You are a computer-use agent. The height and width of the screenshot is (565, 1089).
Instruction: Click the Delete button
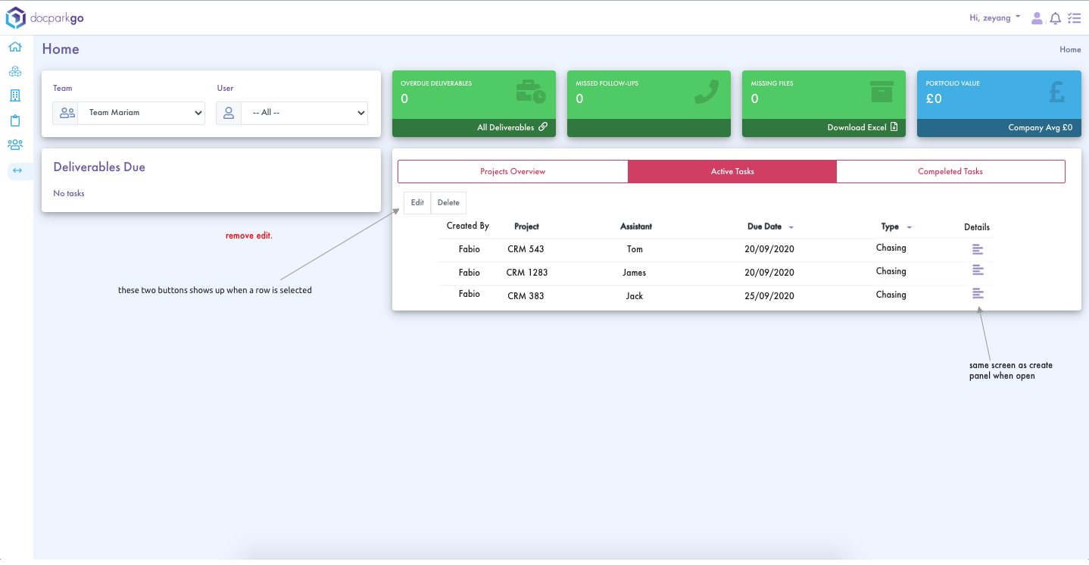(448, 203)
